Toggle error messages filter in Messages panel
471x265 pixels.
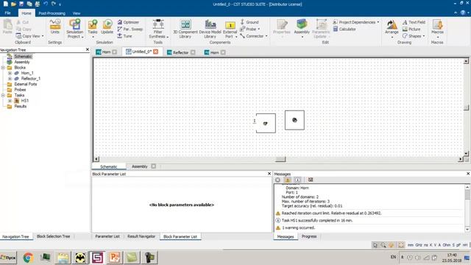pyautogui.click(x=277, y=180)
